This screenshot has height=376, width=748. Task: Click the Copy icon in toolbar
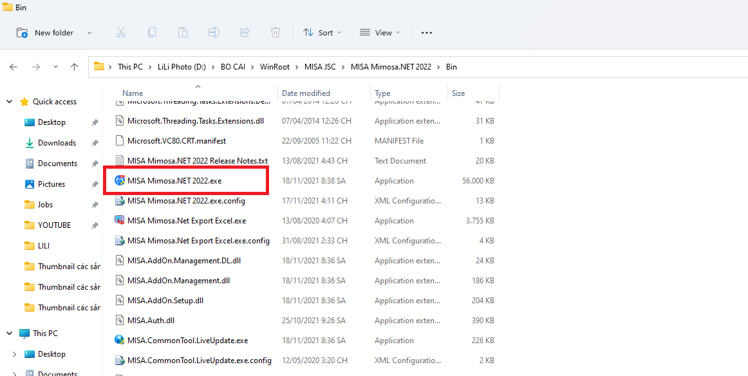(152, 32)
